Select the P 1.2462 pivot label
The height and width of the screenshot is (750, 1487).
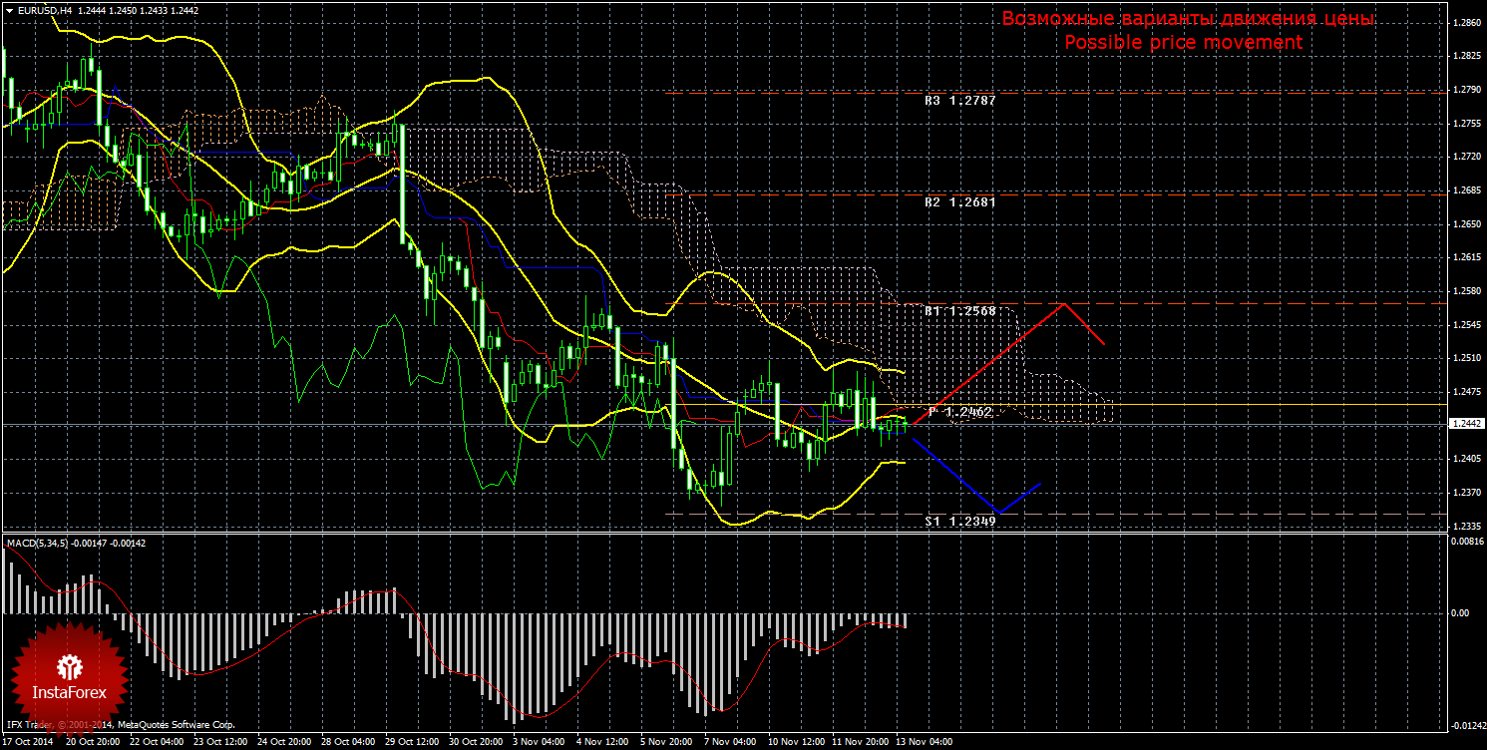959,411
